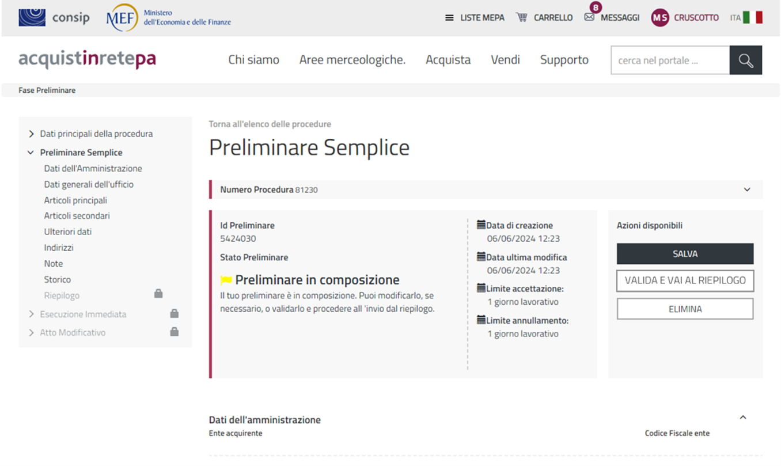
Task: Collapse the Preliminare Semplice tree node
Action: pyautogui.click(x=31, y=153)
